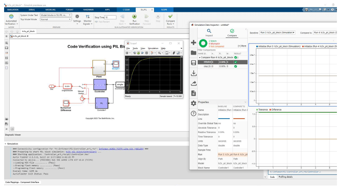This screenshot has width=347, height=190.
Task: Click the Compare Runs checkmark icon
Action: (170, 16)
